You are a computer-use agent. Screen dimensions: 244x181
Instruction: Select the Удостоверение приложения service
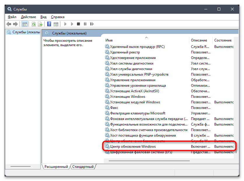click(133, 58)
